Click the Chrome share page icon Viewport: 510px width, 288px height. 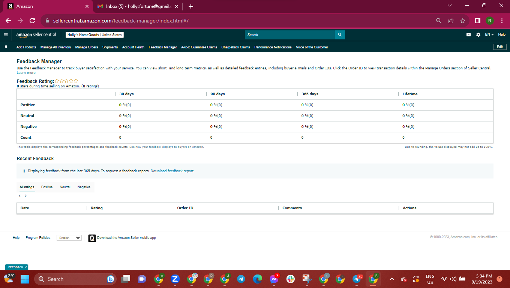[451, 21]
